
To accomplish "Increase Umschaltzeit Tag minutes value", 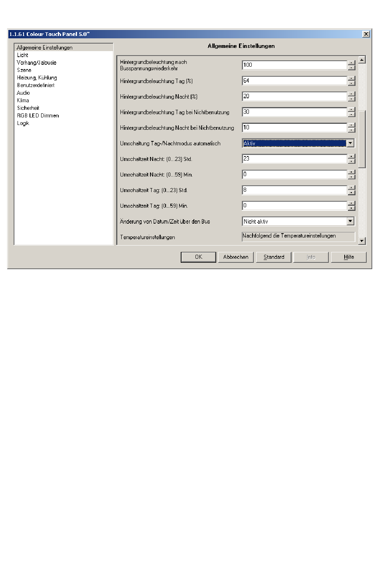I will click(x=351, y=203).
